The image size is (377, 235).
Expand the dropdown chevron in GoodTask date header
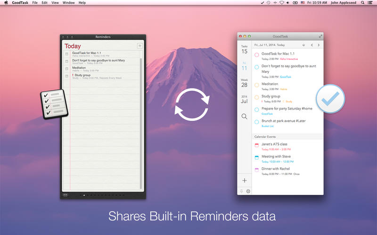303,45
